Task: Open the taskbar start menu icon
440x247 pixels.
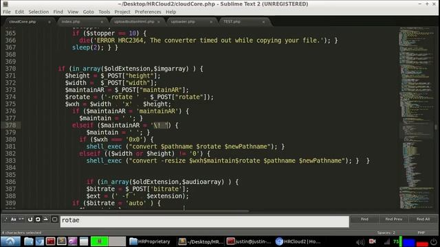Action: click(x=10, y=242)
